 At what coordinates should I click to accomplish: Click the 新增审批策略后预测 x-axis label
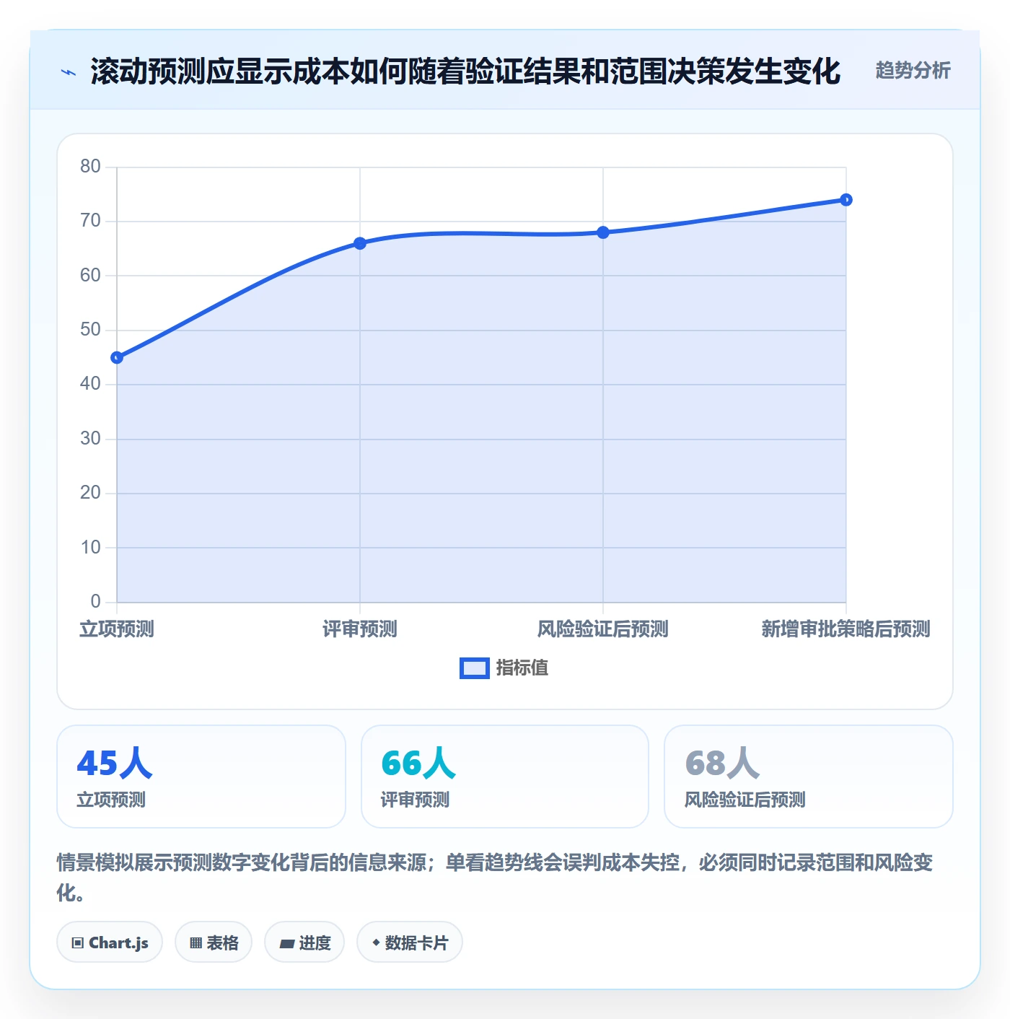[x=846, y=629]
